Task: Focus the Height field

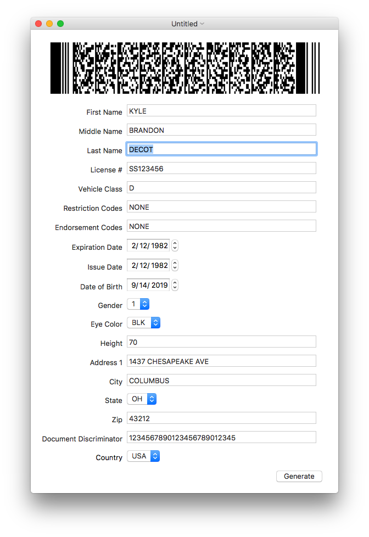Action: click(221, 342)
